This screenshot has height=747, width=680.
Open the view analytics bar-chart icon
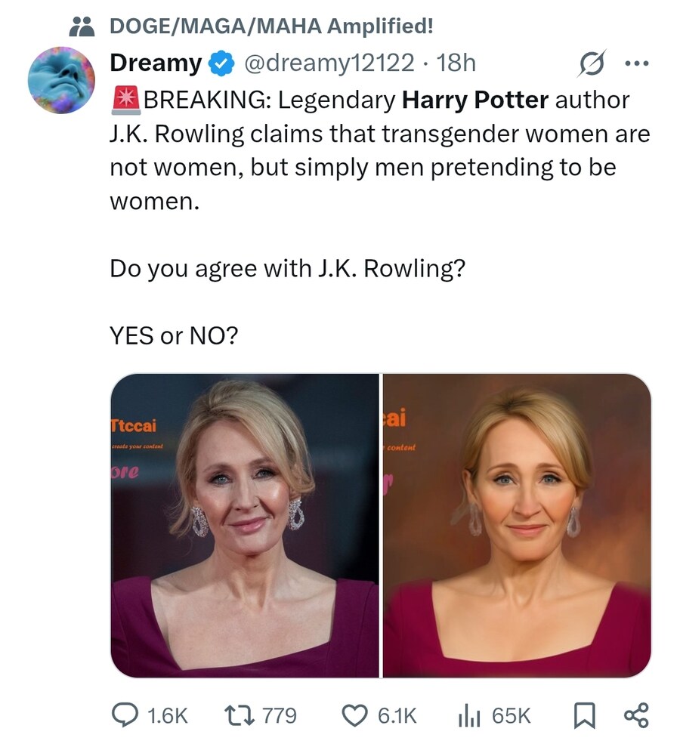(x=469, y=716)
